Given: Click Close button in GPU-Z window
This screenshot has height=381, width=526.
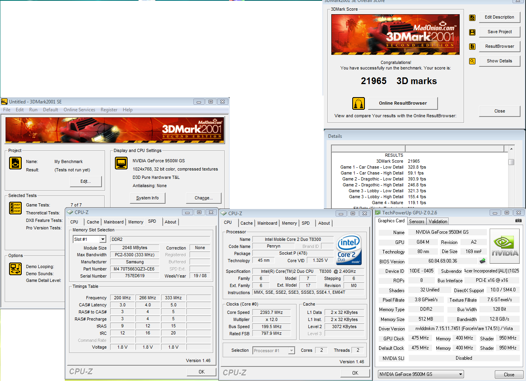Looking at the screenshot, I should (x=509, y=375).
